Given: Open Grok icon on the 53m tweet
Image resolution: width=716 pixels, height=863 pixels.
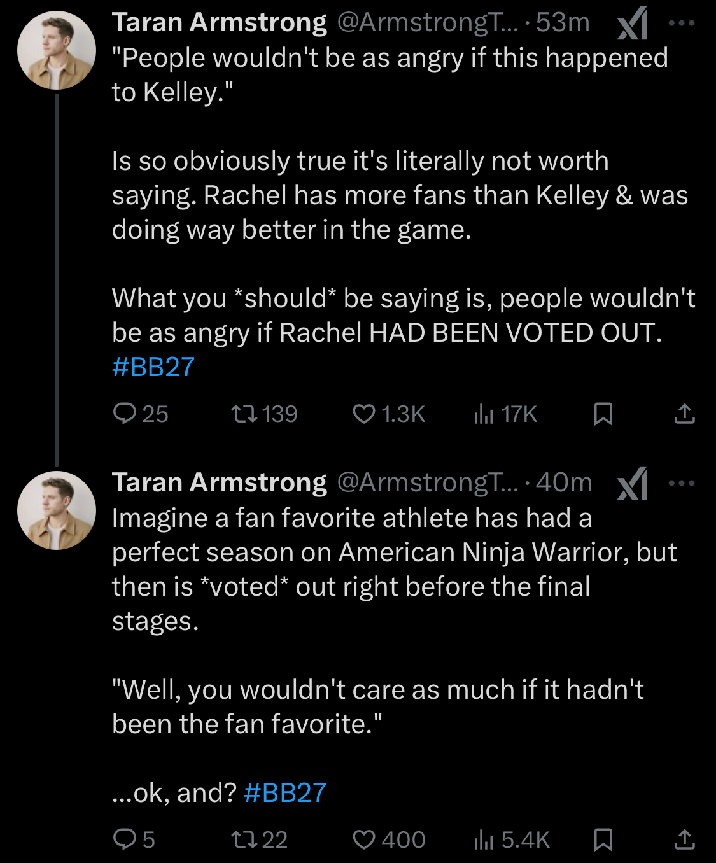Looking at the screenshot, I should tap(633, 24).
